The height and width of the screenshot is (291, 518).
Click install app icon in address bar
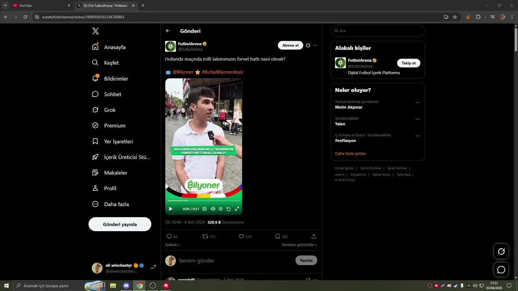[x=446, y=17]
